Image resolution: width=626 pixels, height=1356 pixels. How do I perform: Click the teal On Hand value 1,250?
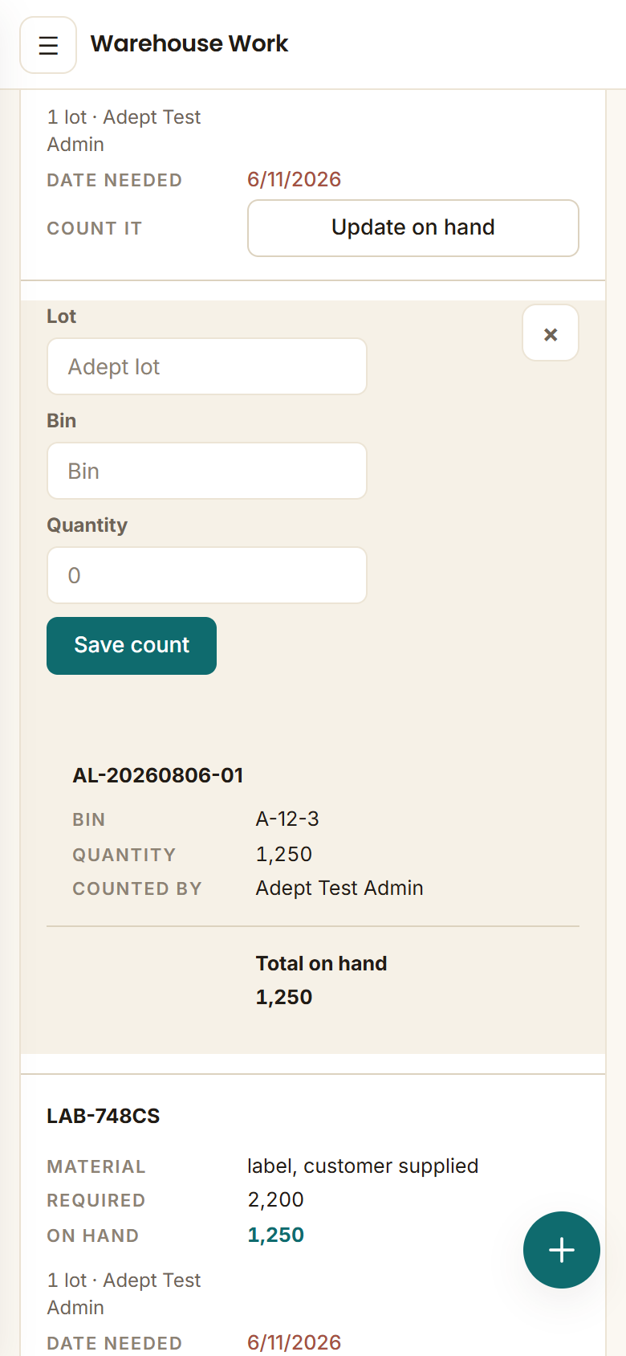point(276,1235)
